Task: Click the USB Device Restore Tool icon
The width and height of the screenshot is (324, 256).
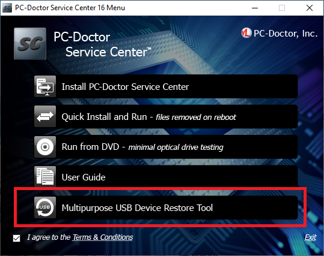Action: click(45, 207)
